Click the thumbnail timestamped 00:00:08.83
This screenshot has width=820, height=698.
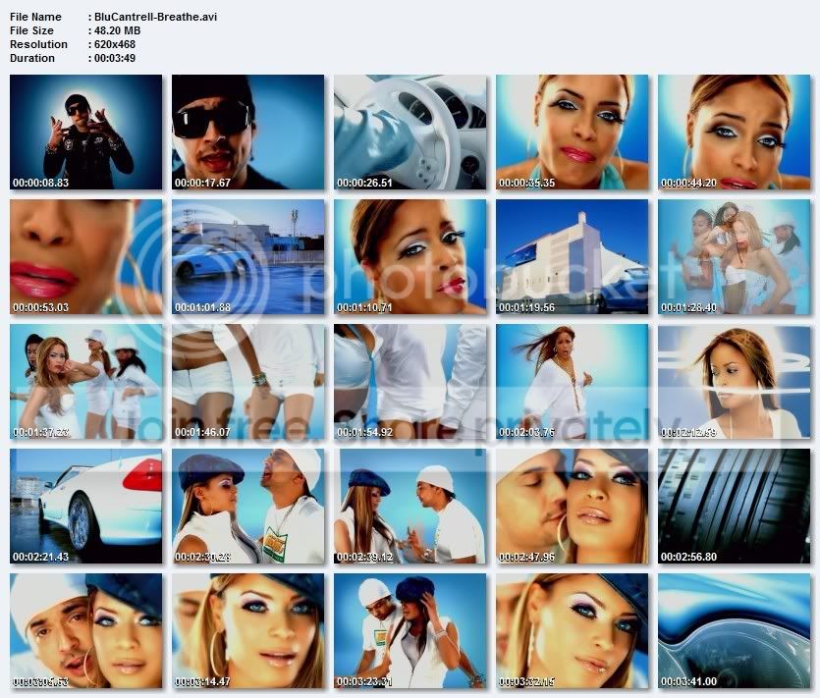click(85, 132)
